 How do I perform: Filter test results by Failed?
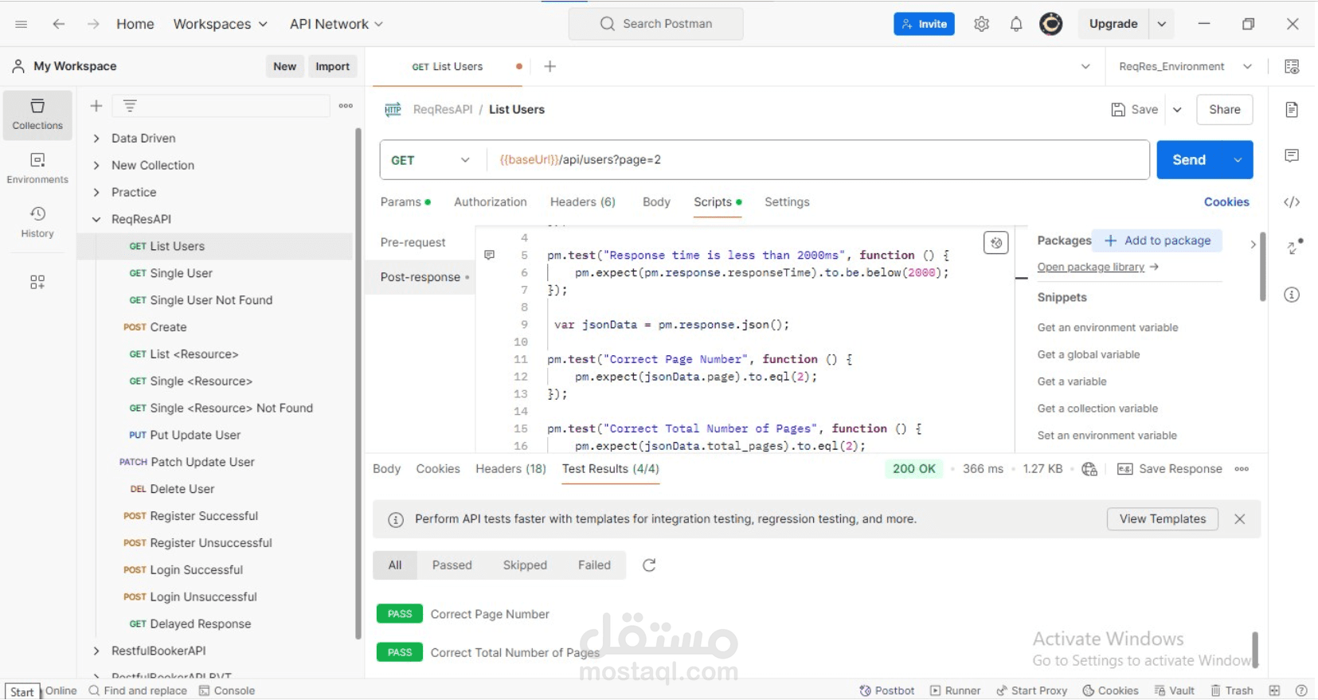coord(594,565)
